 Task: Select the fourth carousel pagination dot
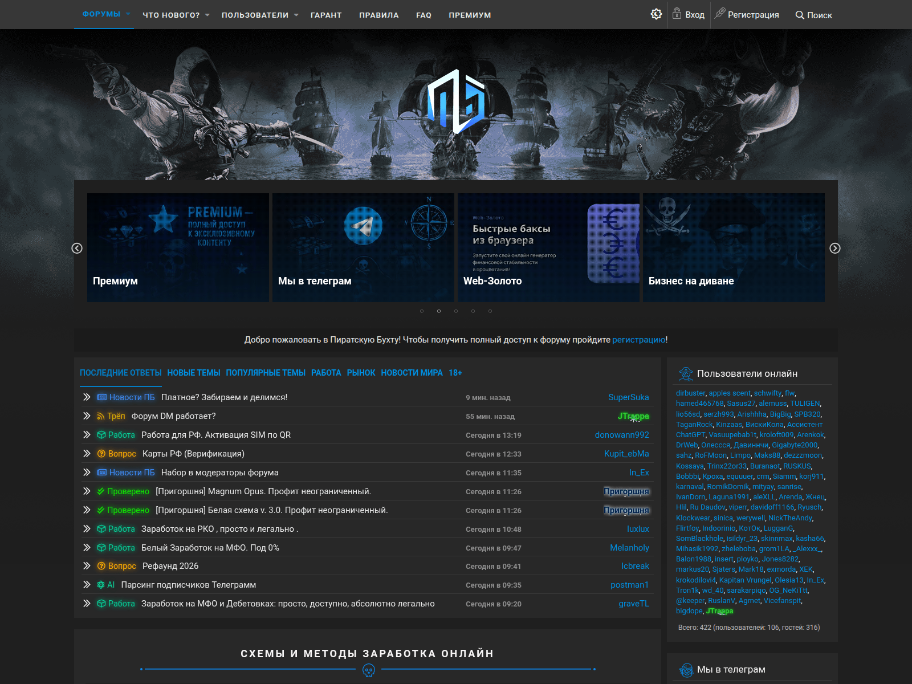473,311
